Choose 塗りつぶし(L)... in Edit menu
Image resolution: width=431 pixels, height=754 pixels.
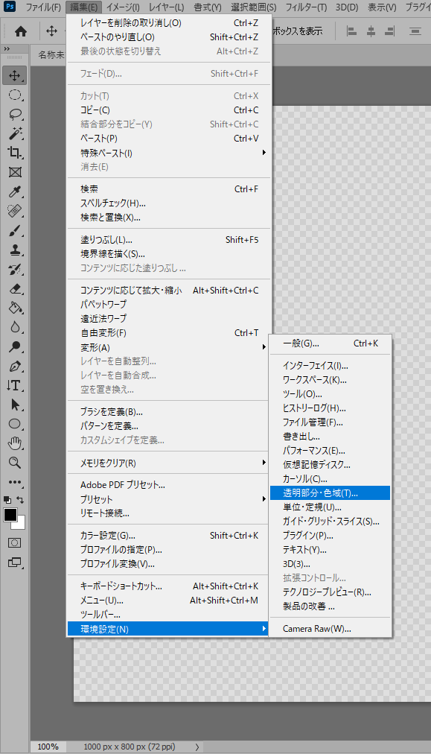pyautogui.click(x=169, y=240)
